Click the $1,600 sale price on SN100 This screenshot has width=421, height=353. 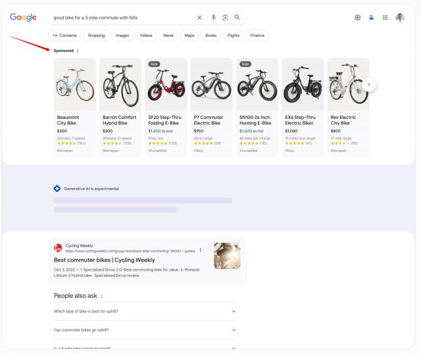(245, 131)
